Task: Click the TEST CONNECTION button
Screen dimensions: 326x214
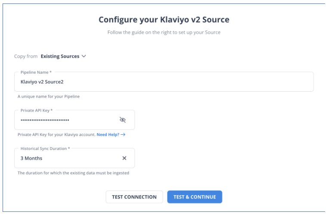Action: point(134,197)
